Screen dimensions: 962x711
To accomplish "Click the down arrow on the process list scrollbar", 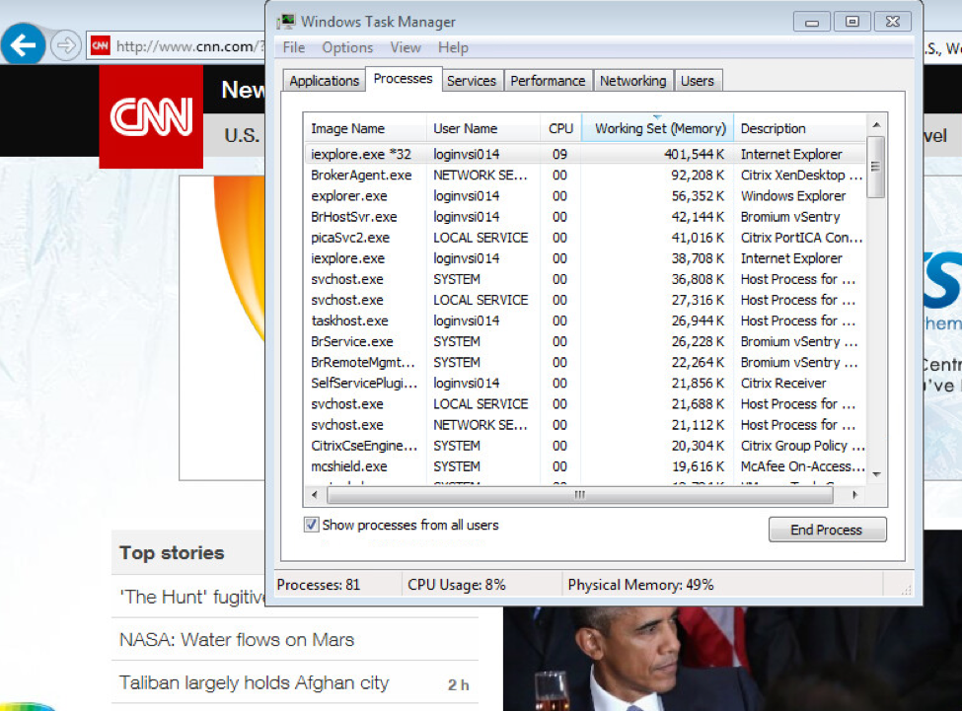I will (x=875, y=475).
